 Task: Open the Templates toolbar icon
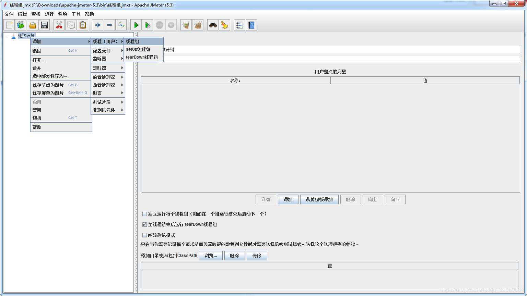(x=21, y=25)
